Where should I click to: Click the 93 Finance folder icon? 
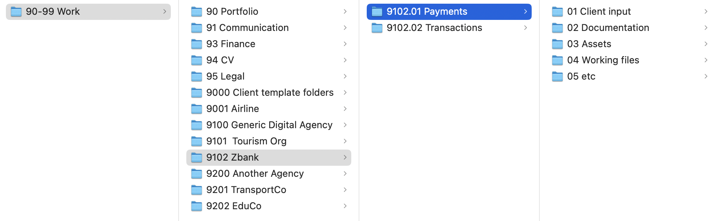pyautogui.click(x=197, y=44)
